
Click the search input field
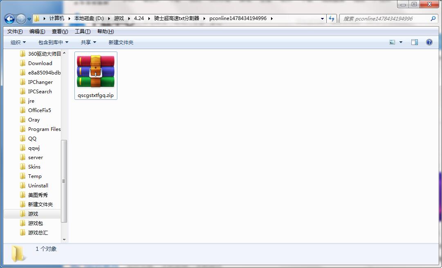[384, 18]
